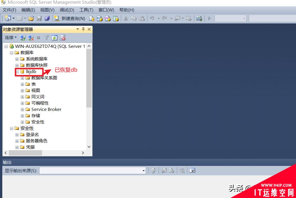
Task: Click the Refresh icon in Object Explorer
Action: 55,38
